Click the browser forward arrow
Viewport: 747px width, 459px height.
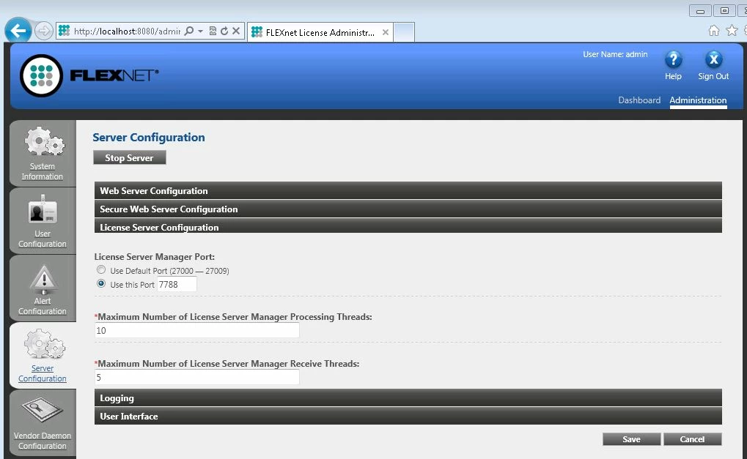44,31
